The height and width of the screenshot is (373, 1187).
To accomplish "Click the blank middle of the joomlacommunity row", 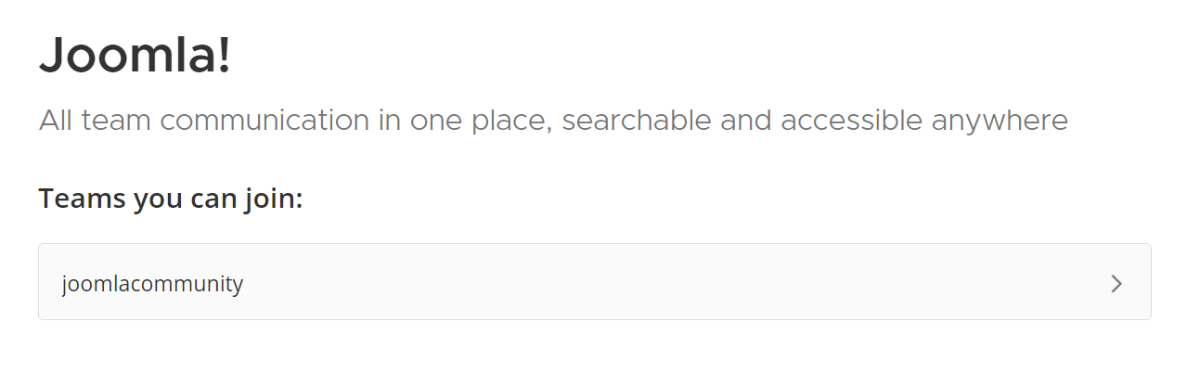I will [x=650, y=282].
